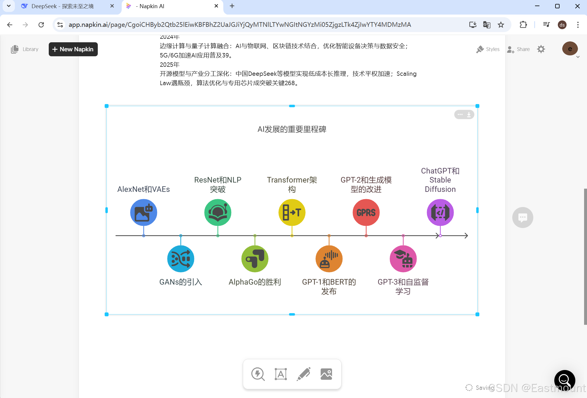
Task: Open Chrome three-dot menu
Action: coord(578,25)
